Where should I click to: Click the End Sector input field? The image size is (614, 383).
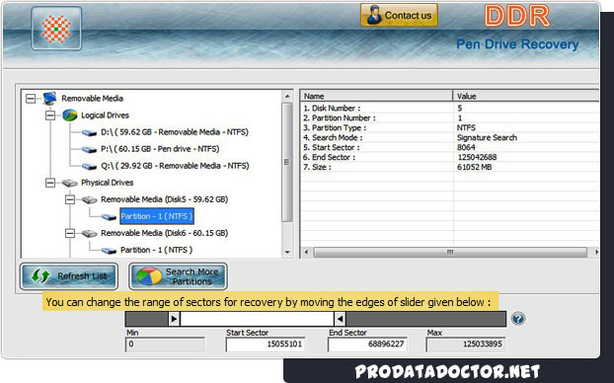(x=367, y=345)
